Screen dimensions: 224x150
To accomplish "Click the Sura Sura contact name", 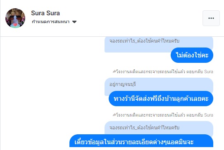I will 45,13.
